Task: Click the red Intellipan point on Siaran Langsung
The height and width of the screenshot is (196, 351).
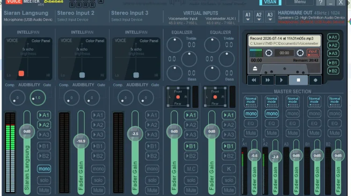Action: [21, 73]
